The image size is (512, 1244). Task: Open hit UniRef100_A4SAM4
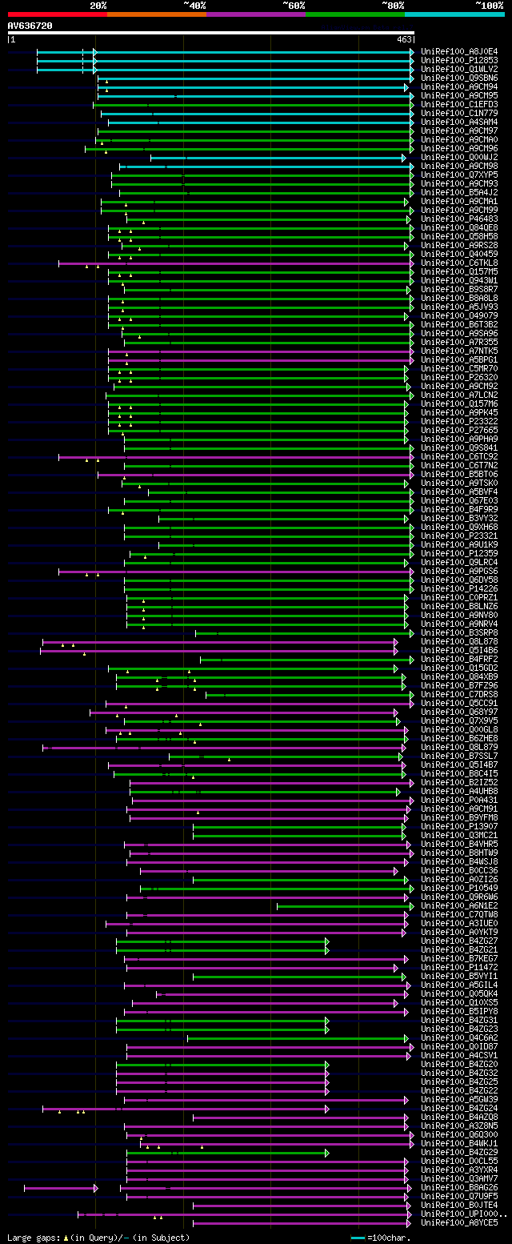(x=459, y=122)
